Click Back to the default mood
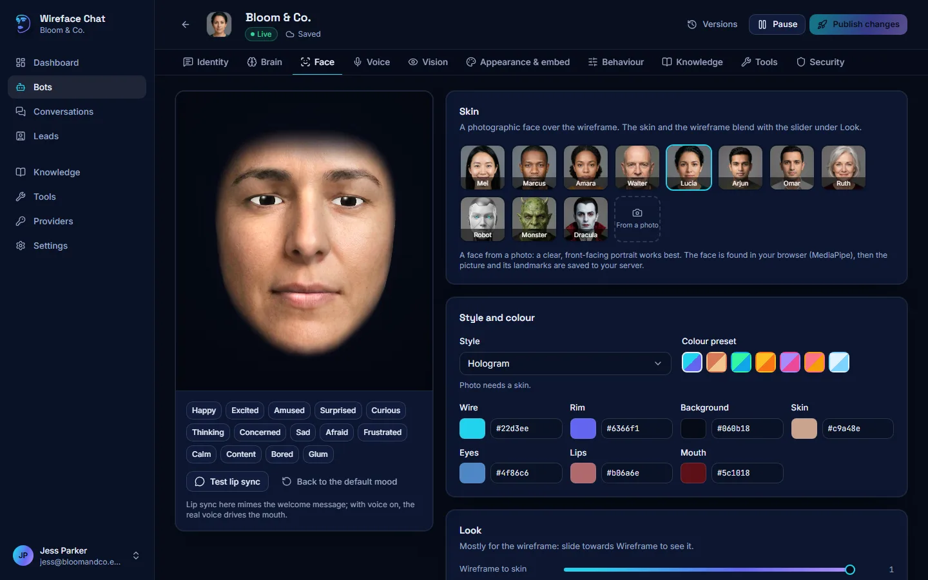The image size is (928, 580). point(340,481)
